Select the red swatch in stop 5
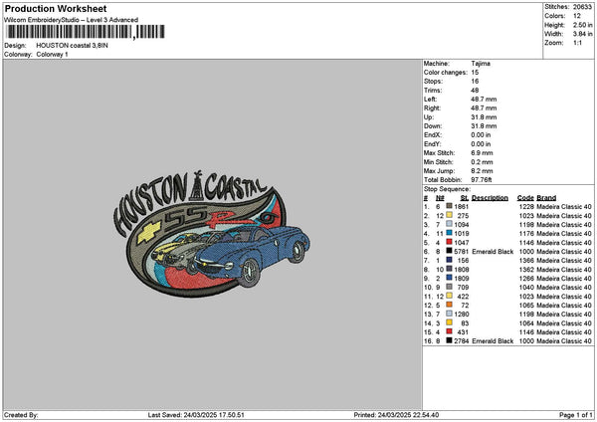 (449, 242)
